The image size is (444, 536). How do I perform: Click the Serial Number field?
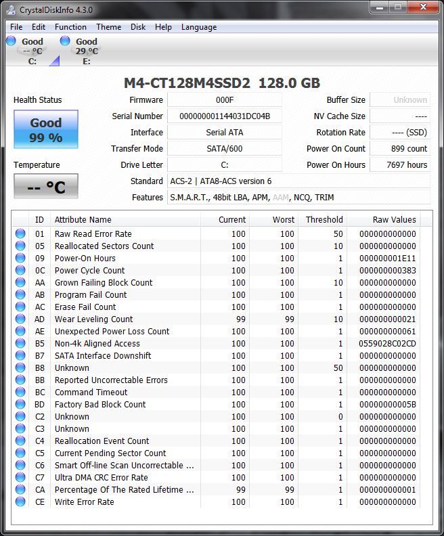pos(224,116)
